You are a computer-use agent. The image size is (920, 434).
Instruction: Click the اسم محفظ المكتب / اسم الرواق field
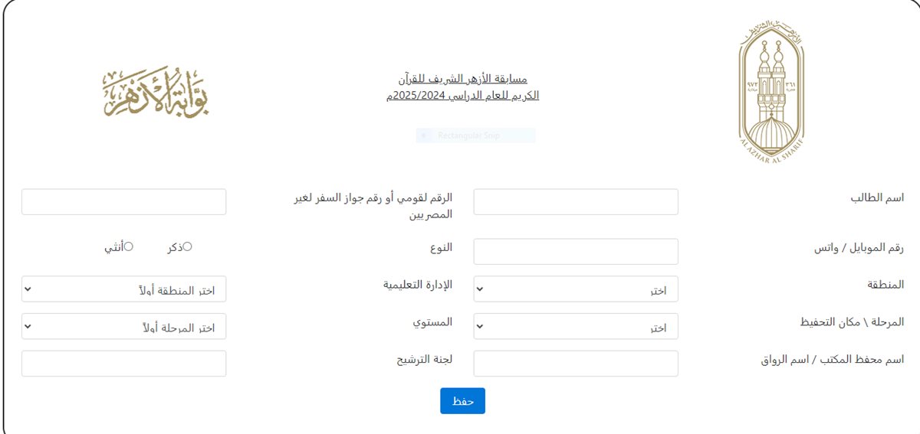576,364
